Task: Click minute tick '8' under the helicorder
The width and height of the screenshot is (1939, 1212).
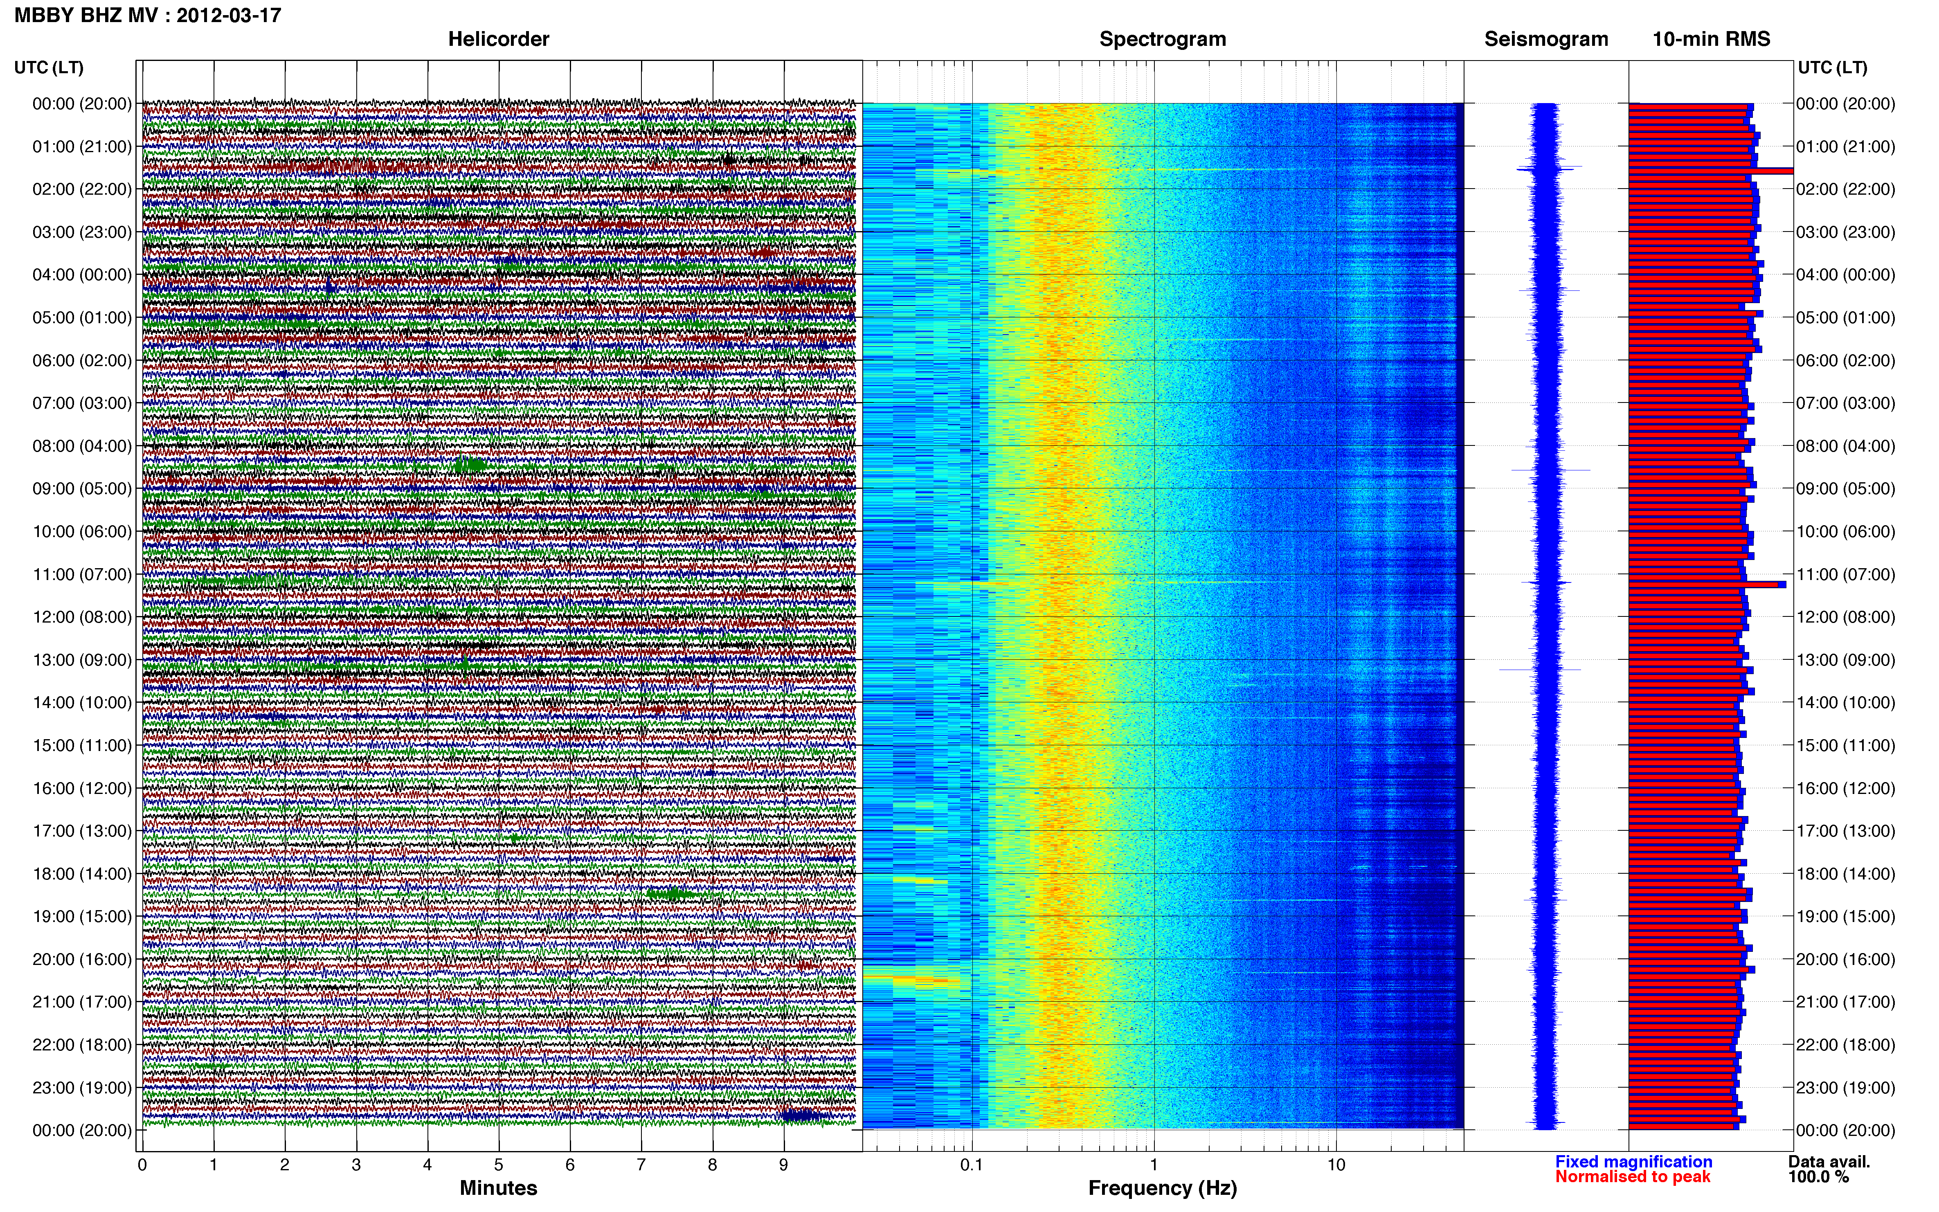Action: (713, 1165)
